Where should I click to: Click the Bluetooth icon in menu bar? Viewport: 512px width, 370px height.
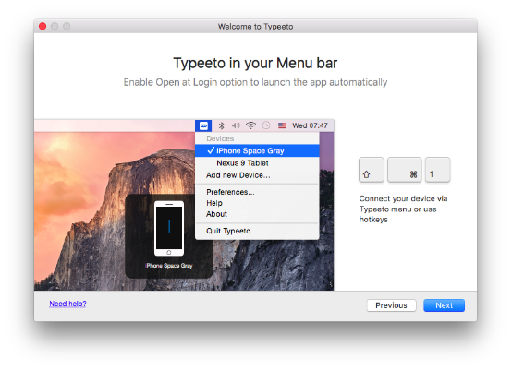pyautogui.click(x=222, y=125)
